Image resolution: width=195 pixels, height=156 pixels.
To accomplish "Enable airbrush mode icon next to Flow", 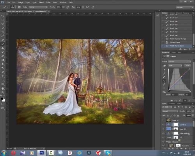I will (87, 7).
